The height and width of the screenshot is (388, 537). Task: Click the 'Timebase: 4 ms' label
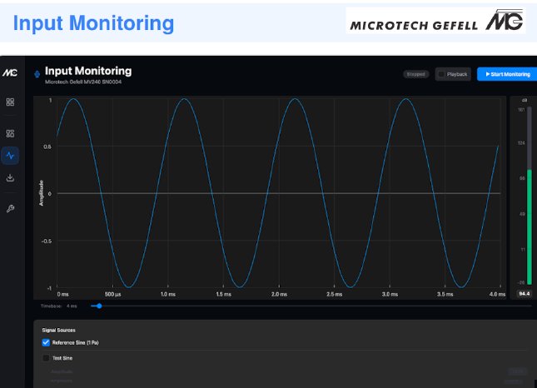[x=59, y=306]
